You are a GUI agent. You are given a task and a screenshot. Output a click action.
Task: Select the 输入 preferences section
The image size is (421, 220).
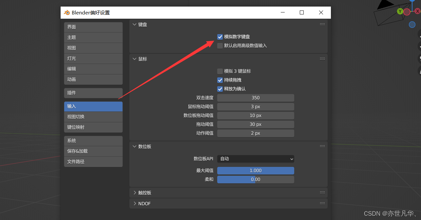coord(93,106)
